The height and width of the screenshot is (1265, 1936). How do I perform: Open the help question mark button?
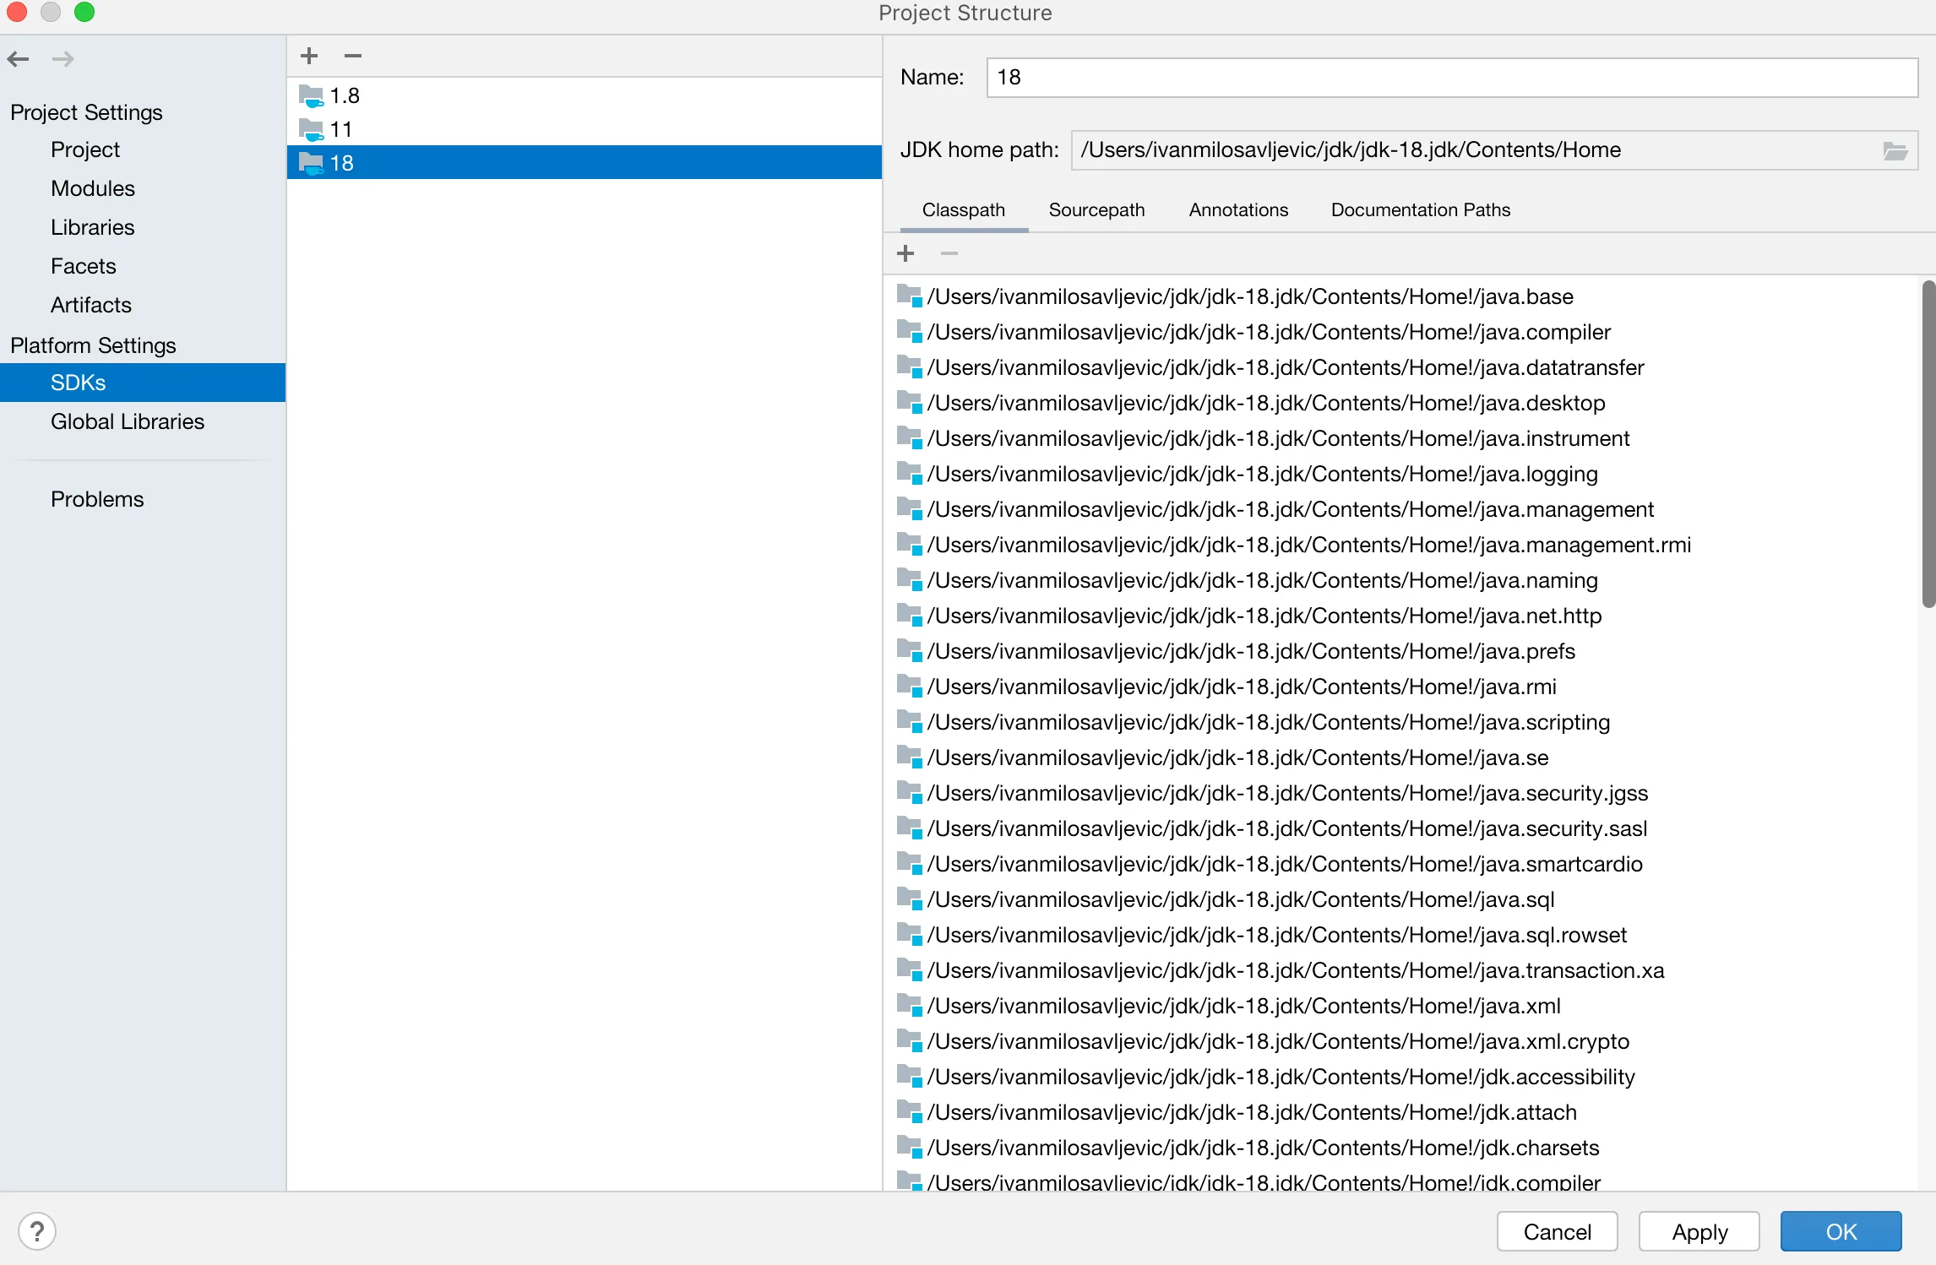tap(37, 1231)
